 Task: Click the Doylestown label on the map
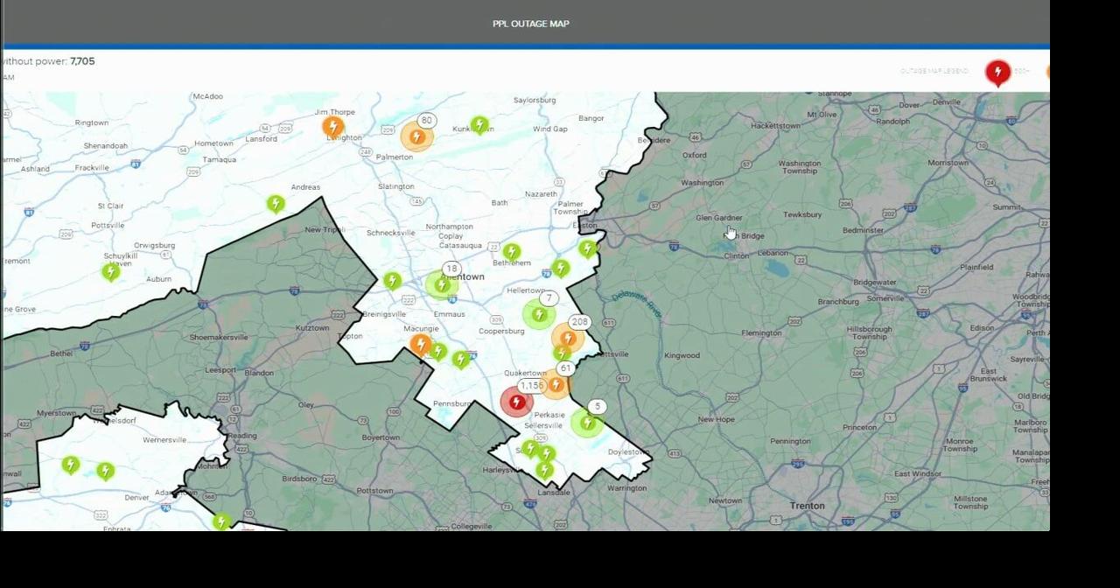pyautogui.click(x=628, y=452)
